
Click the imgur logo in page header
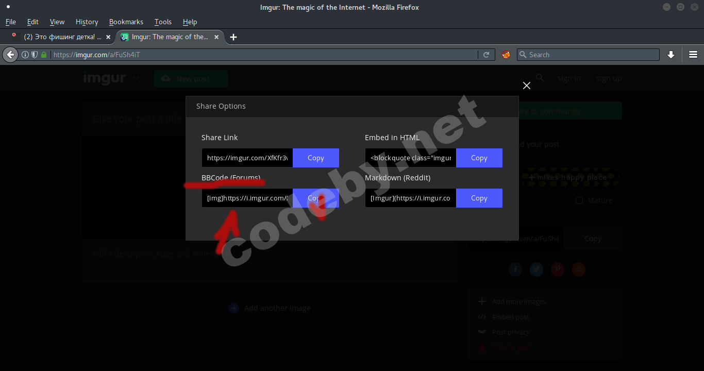pyautogui.click(x=105, y=78)
